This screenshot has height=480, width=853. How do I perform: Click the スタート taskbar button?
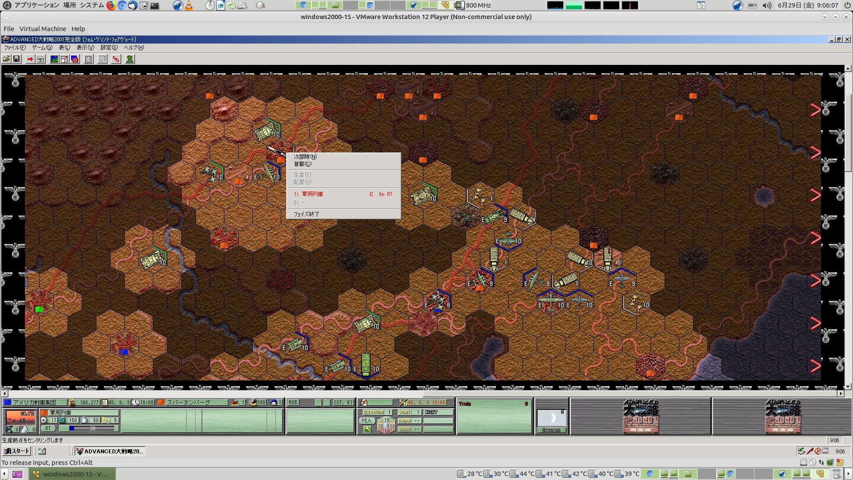coord(16,451)
